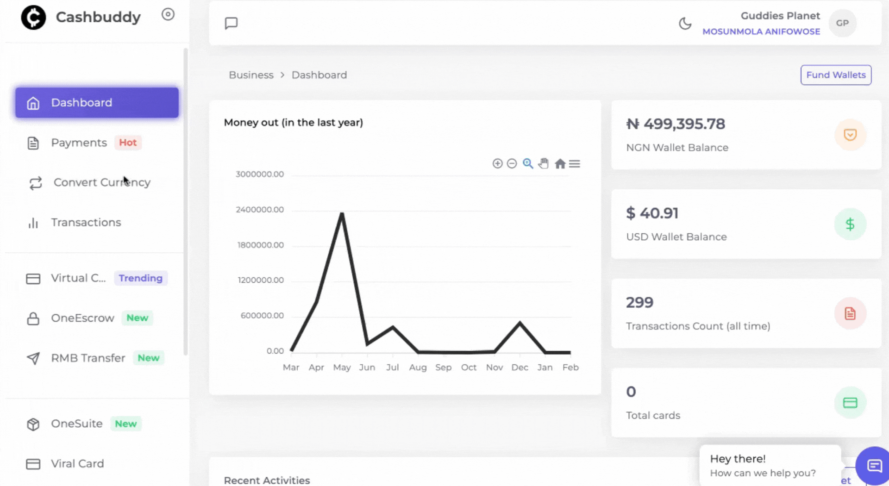Image resolution: width=889 pixels, height=486 pixels.
Task: Open OneSuite in the sidebar
Action: [x=97, y=424]
